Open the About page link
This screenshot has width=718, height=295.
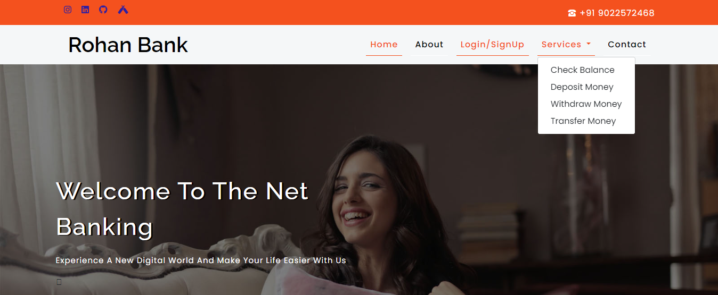click(429, 45)
